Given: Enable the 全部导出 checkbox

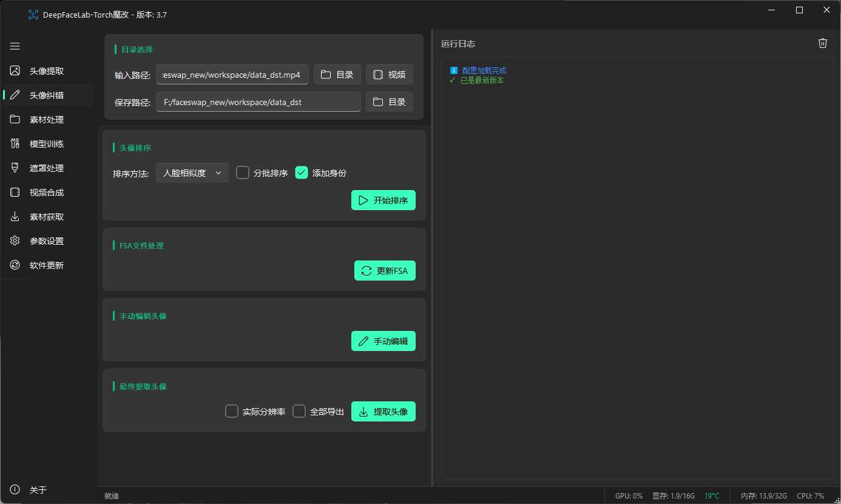Looking at the screenshot, I should tap(299, 412).
